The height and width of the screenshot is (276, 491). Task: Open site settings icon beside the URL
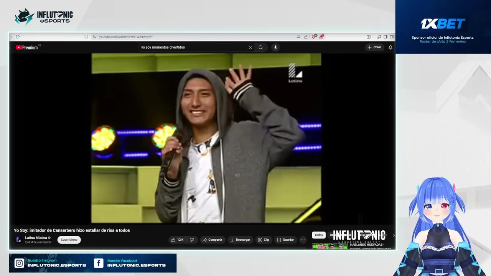tap(94, 37)
